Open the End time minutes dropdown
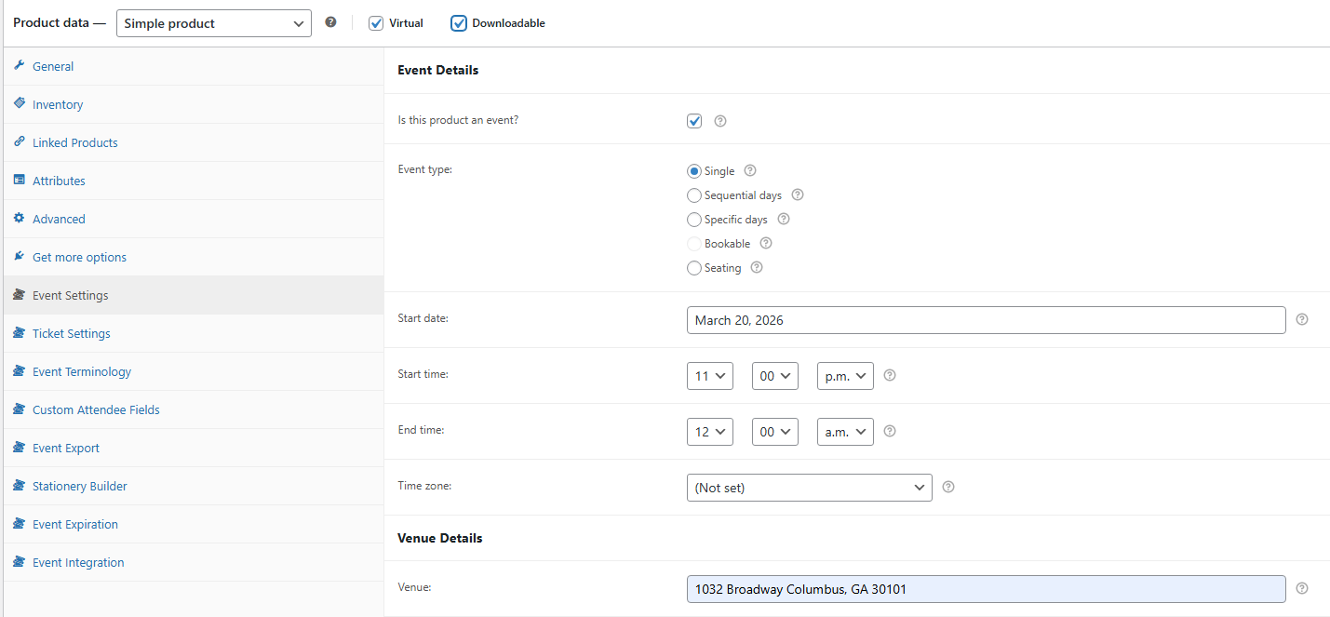Viewport: 1330px width, 617px height. (x=775, y=432)
